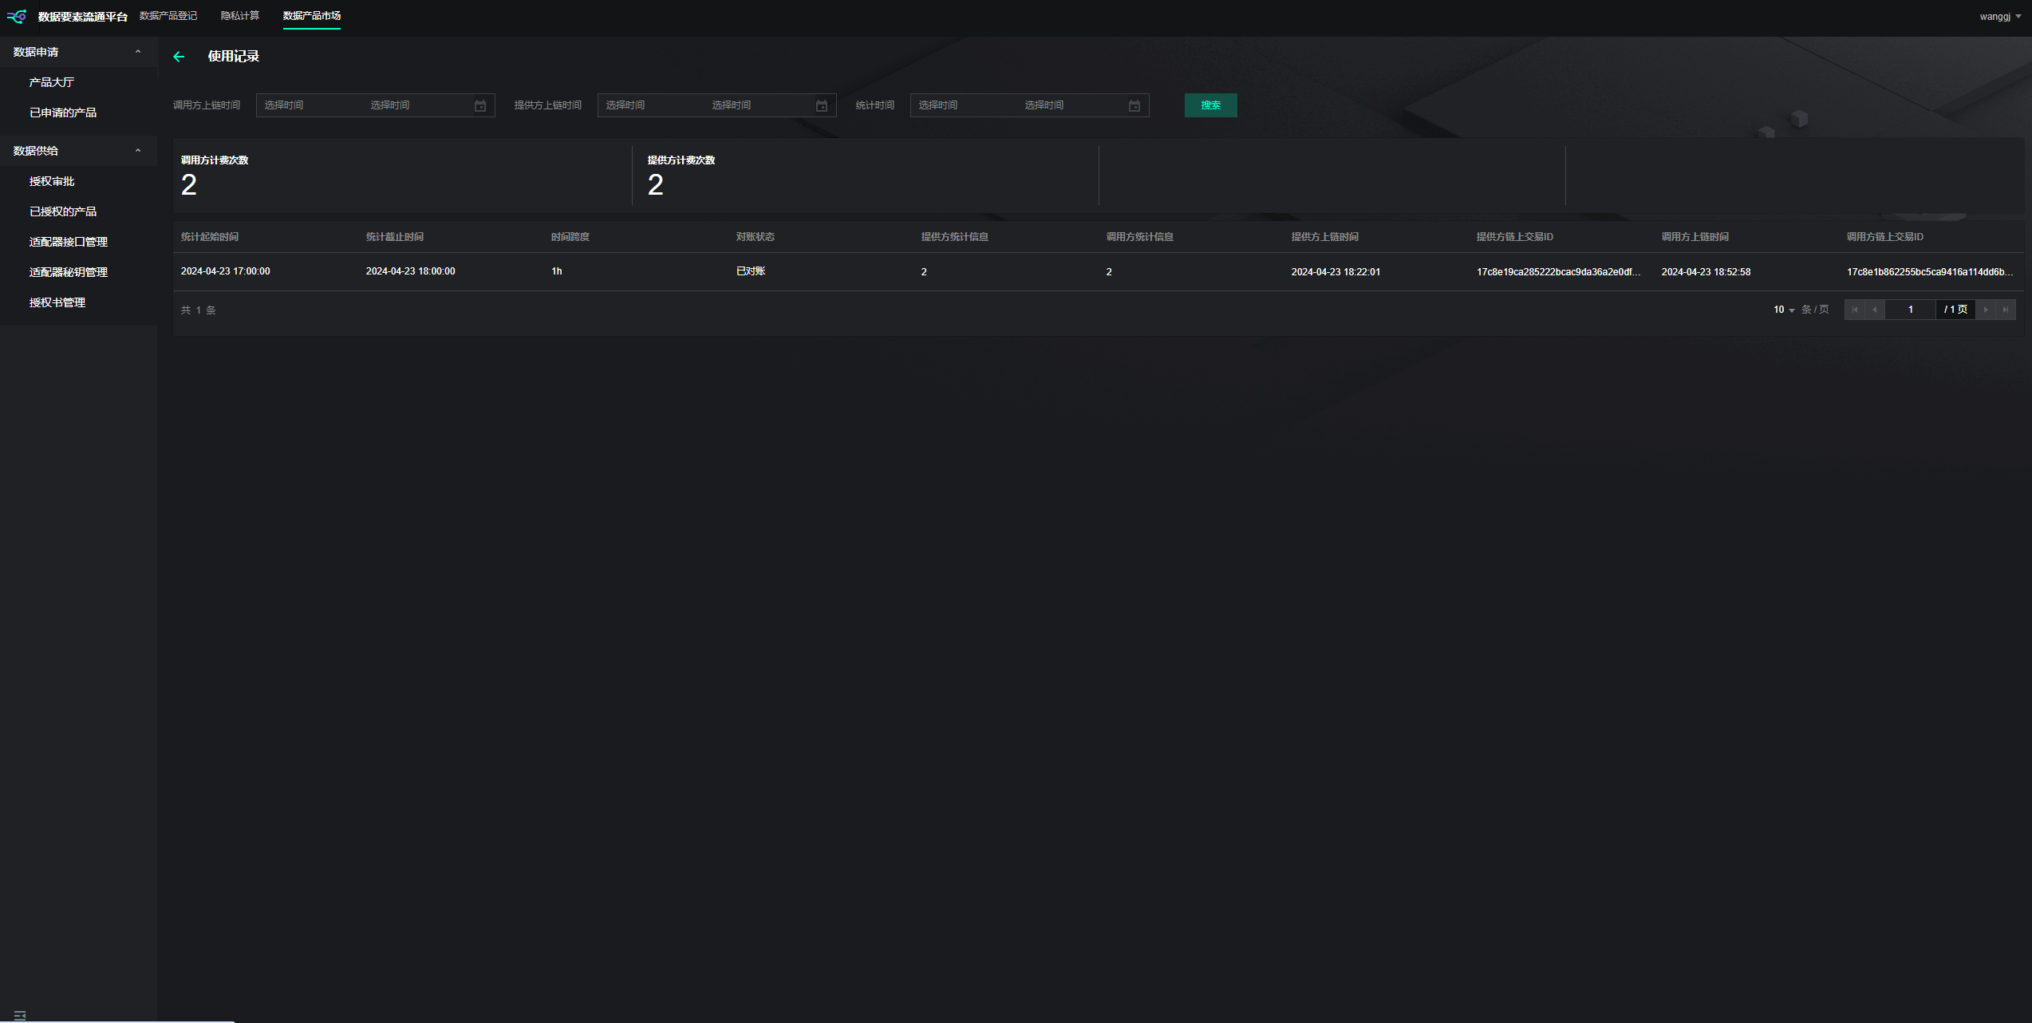Screen dimensions: 2032x1023
Task: Collapse sidebar using bottom-left menu icon
Action: (x=20, y=1015)
